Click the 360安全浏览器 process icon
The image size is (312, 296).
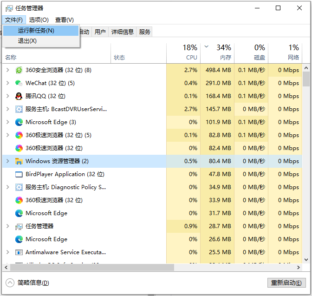pos(19,70)
